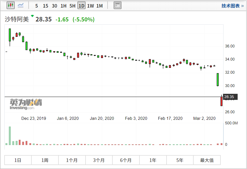Viewport: 247px width, 169px height.
Task: Select the 5 minute interval
Action: (x=36, y=6)
